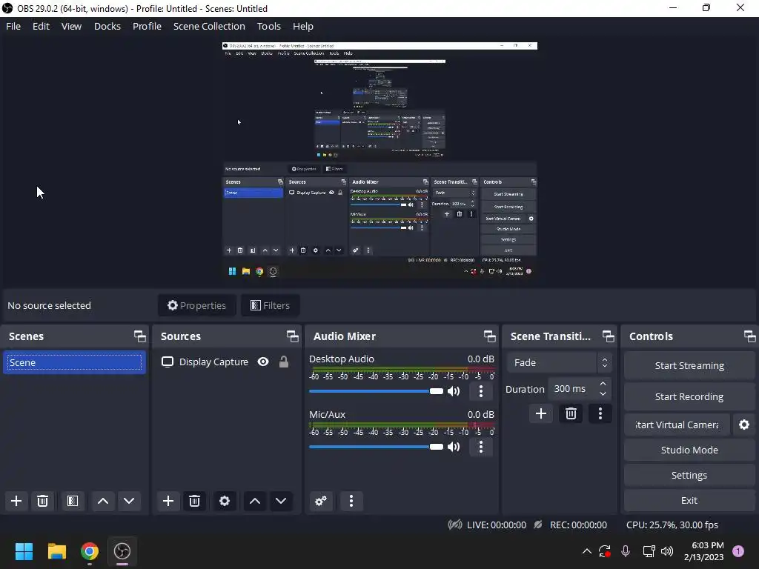Viewport: 759px width, 569px height.
Task: Add a transition with plus icon
Action: pos(540,413)
